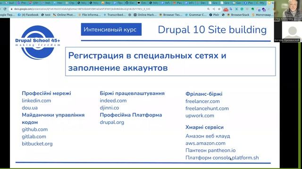302x169 pixels.
Task: Click the 'Біржі працевлаштування' heading
Action: click(132, 93)
